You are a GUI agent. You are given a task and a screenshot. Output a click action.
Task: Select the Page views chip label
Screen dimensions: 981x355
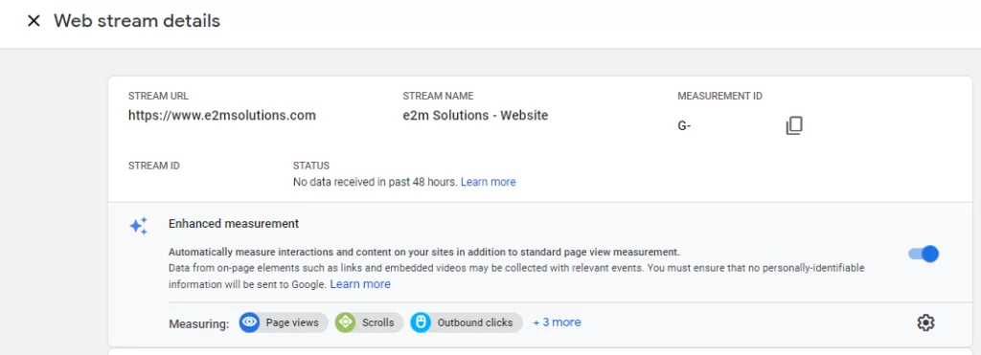pyautogui.click(x=292, y=323)
